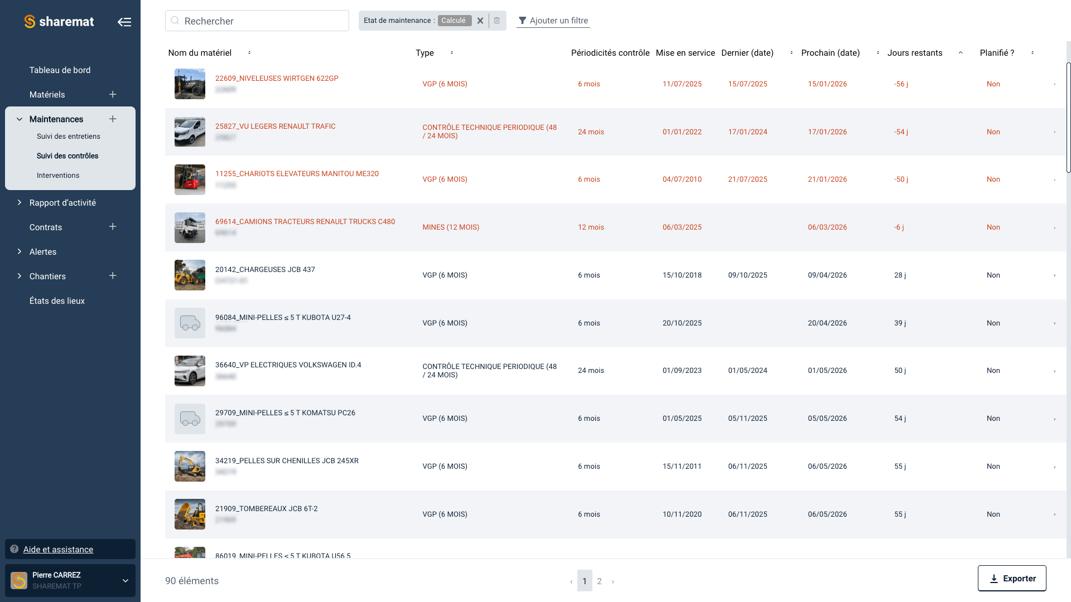Viewport: 1071px width, 602px height.
Task: Collapse the Maintenances section chevron
Action: click(18, 119)
